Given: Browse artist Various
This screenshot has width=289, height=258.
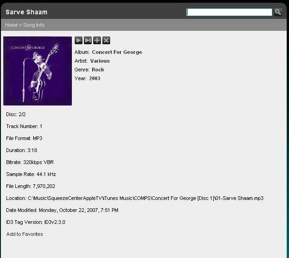Looking at the screenshot, I should [100, 61].
